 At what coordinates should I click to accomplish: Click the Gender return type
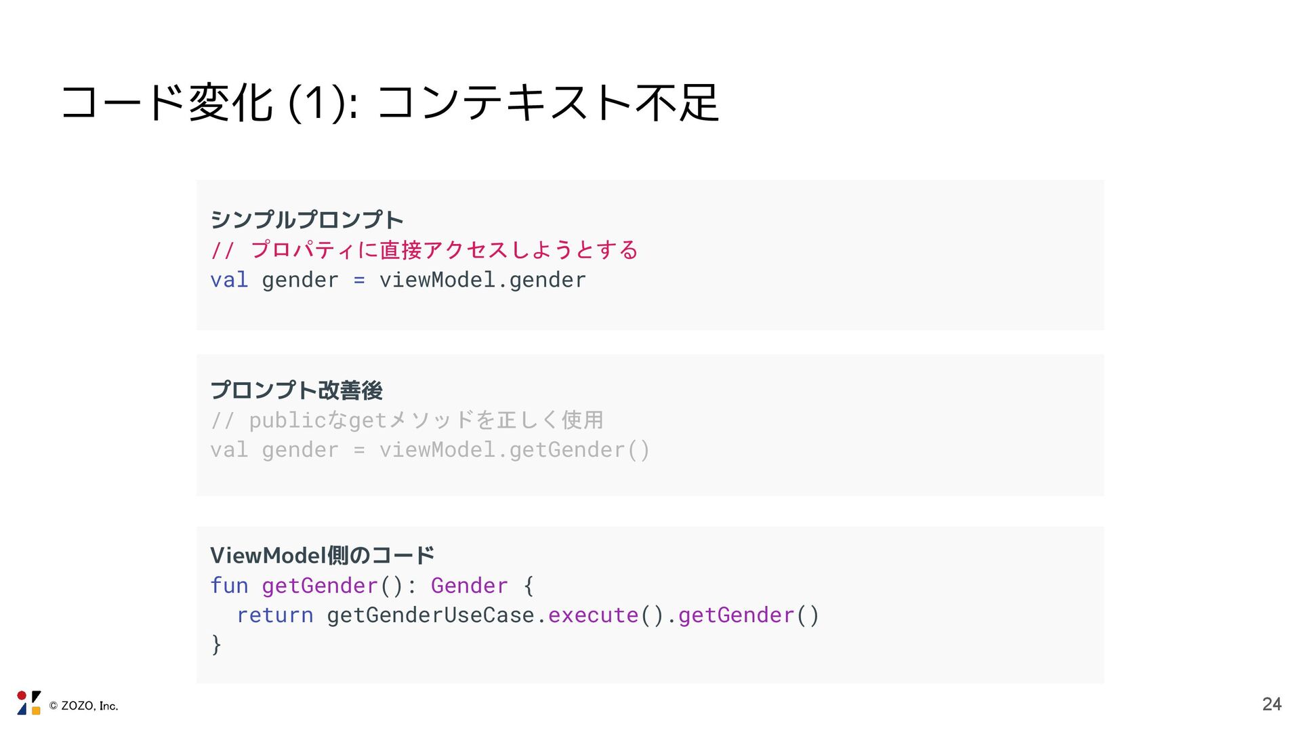(469, 586)
